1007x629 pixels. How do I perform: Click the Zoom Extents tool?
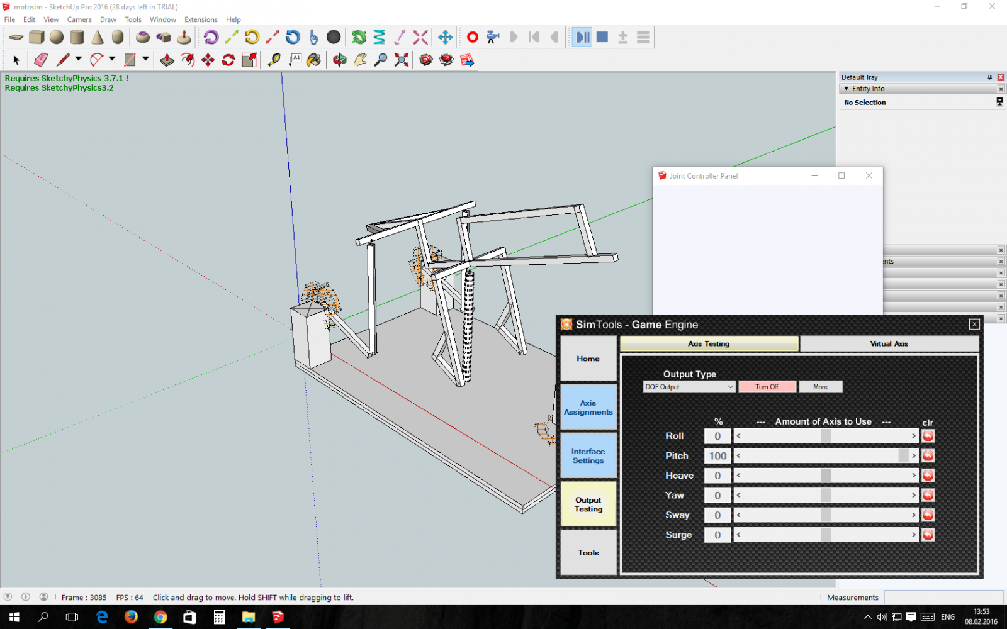pyautogui.click(x=402, y=60)
